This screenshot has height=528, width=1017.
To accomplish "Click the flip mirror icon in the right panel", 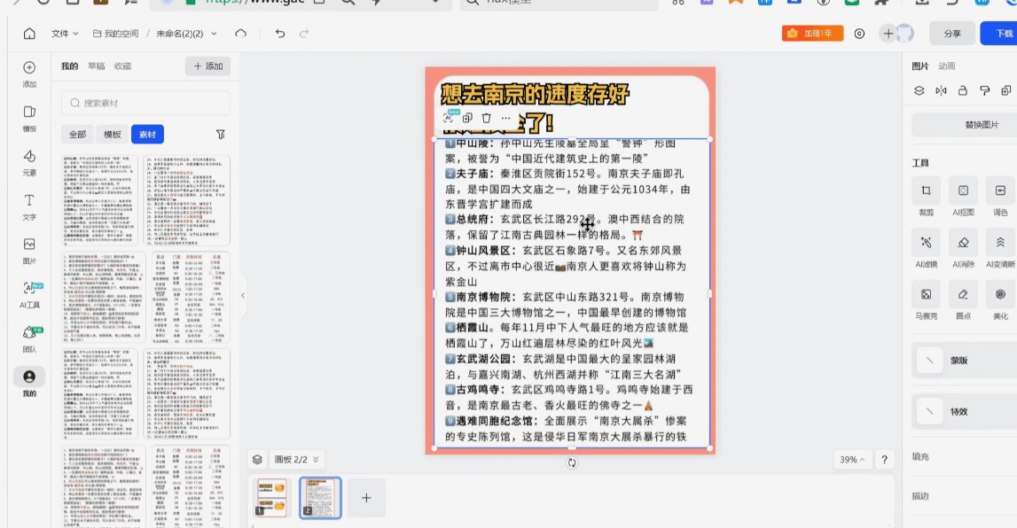I will pos(941,90).
